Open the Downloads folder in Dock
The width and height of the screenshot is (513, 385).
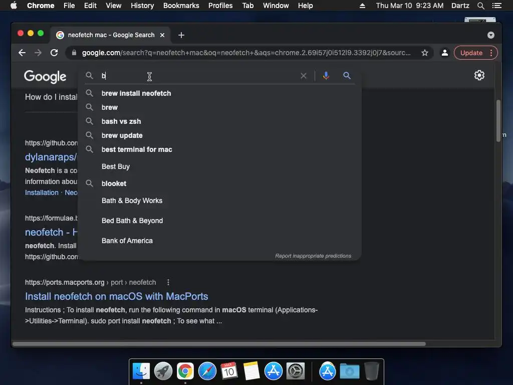tap(349, 371)
